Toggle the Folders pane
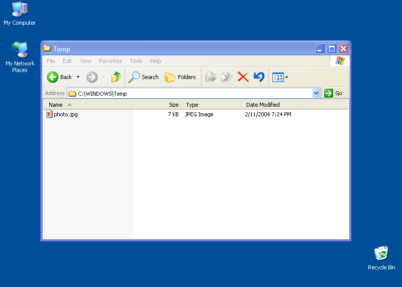This screenshot has height=287, width=402. [180, 77]
